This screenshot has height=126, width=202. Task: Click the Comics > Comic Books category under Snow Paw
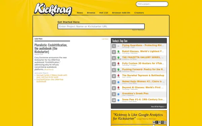[x=130, y=101]
